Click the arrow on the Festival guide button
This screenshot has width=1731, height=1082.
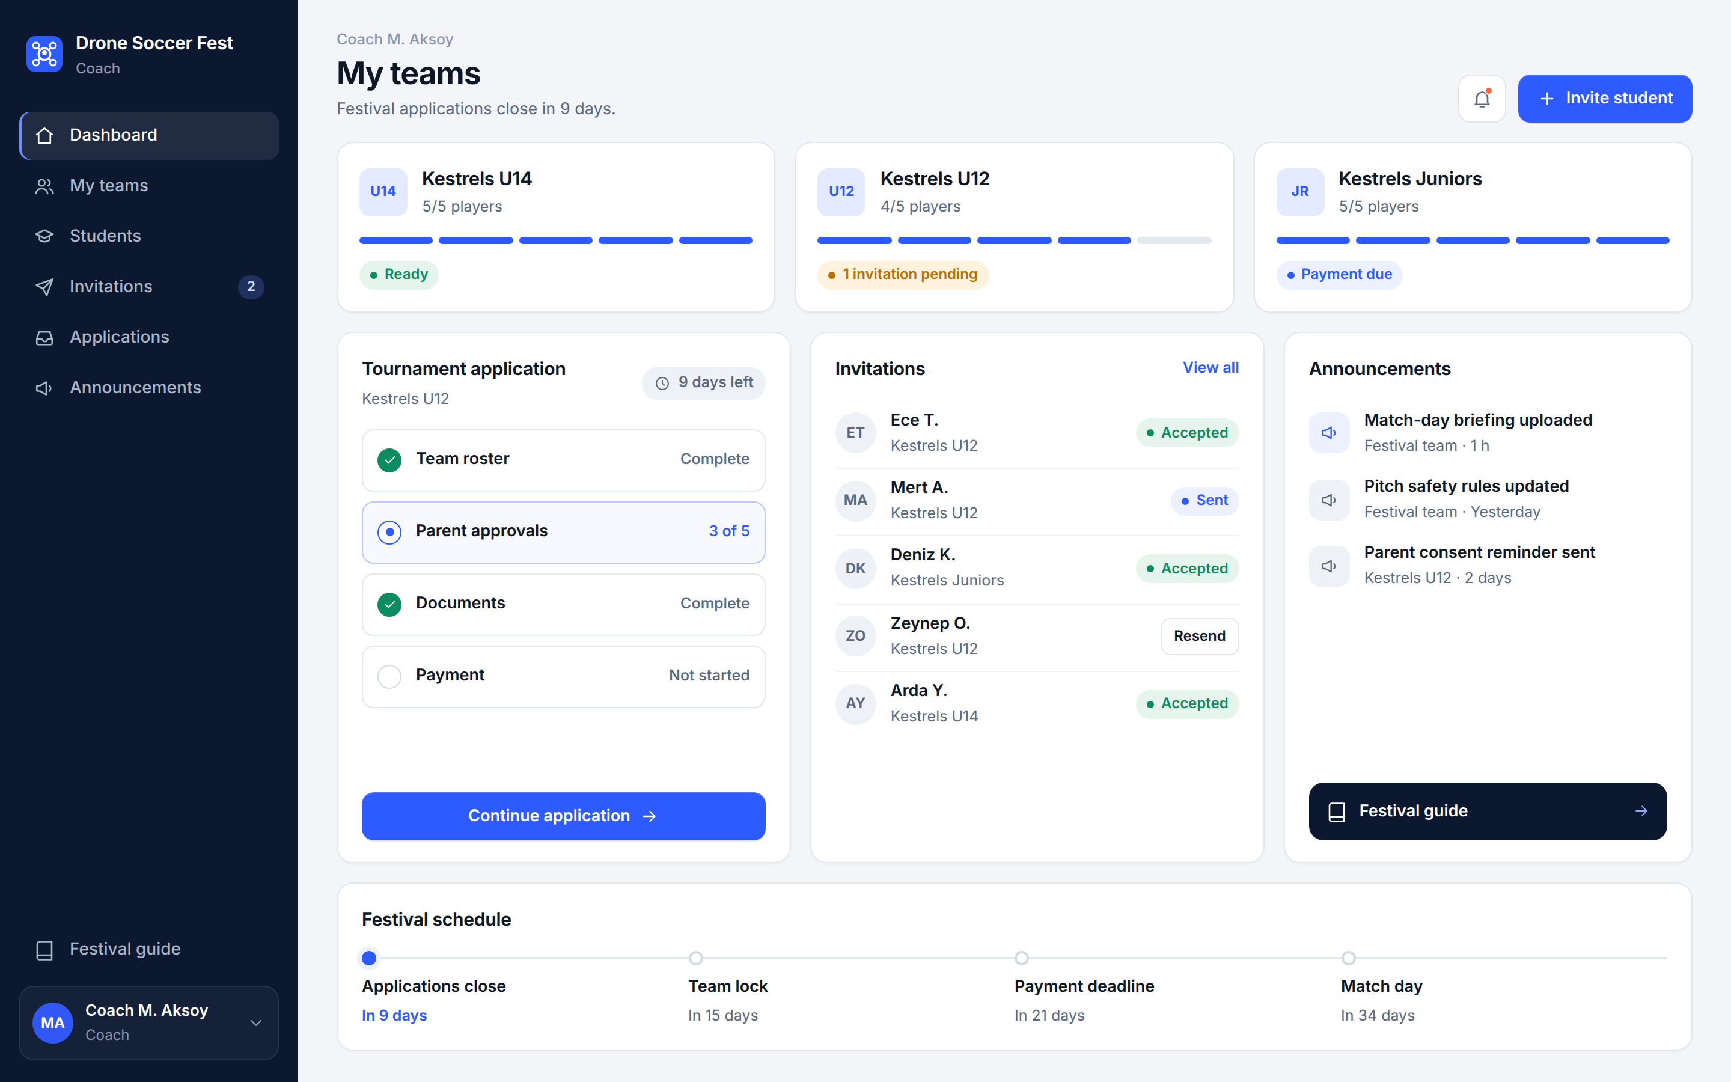point(1641,811)
